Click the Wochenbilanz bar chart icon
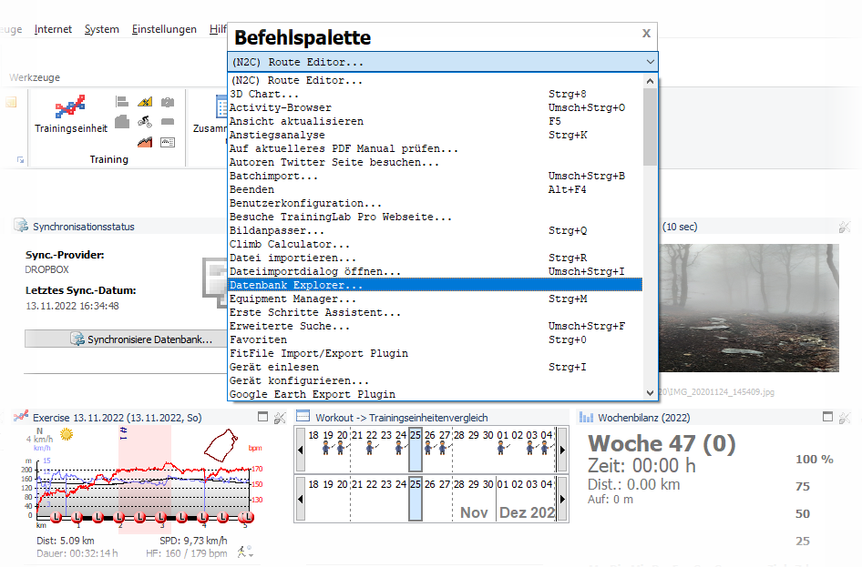The height and width of the screenshot is (567, 862). pyautogui.click(x=586, y=418)
